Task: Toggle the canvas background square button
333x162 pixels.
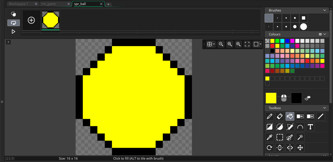Action: (x=256, y=44)
